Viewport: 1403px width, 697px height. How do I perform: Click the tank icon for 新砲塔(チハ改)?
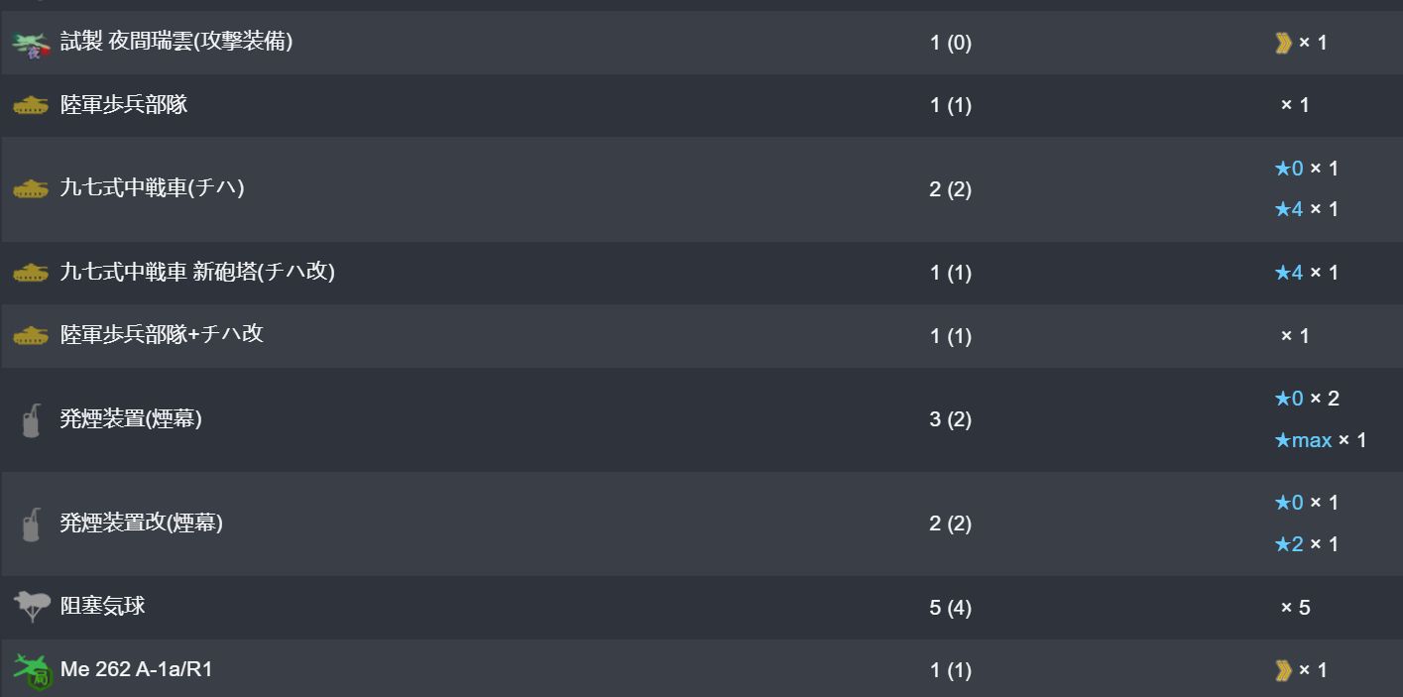pos(31,272)
